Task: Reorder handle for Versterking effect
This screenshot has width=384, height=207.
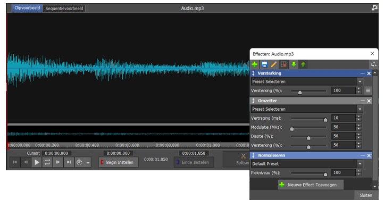Action: 254,73
